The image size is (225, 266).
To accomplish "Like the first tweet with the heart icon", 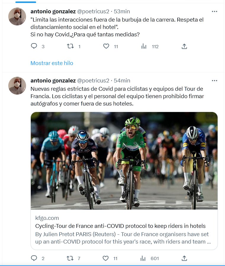I will click(x=106, y=46).
